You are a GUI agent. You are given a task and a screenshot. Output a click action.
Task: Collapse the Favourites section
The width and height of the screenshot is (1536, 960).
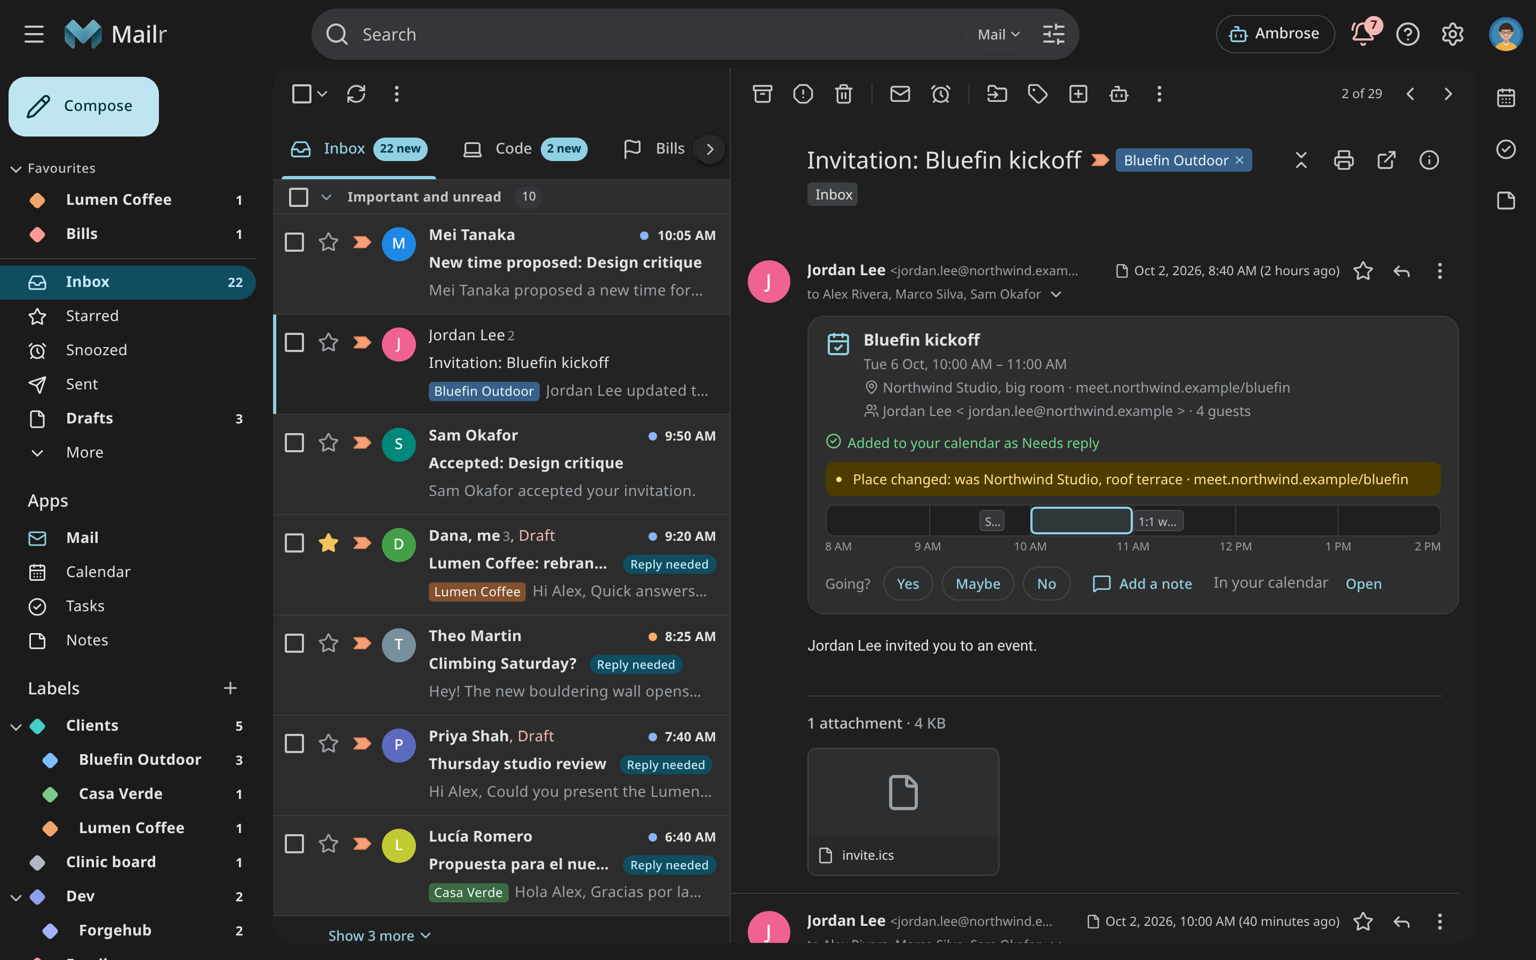tap(16, 169)
